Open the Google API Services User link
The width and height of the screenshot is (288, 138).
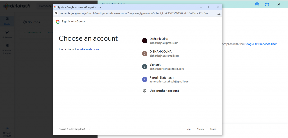pos(261,44)
